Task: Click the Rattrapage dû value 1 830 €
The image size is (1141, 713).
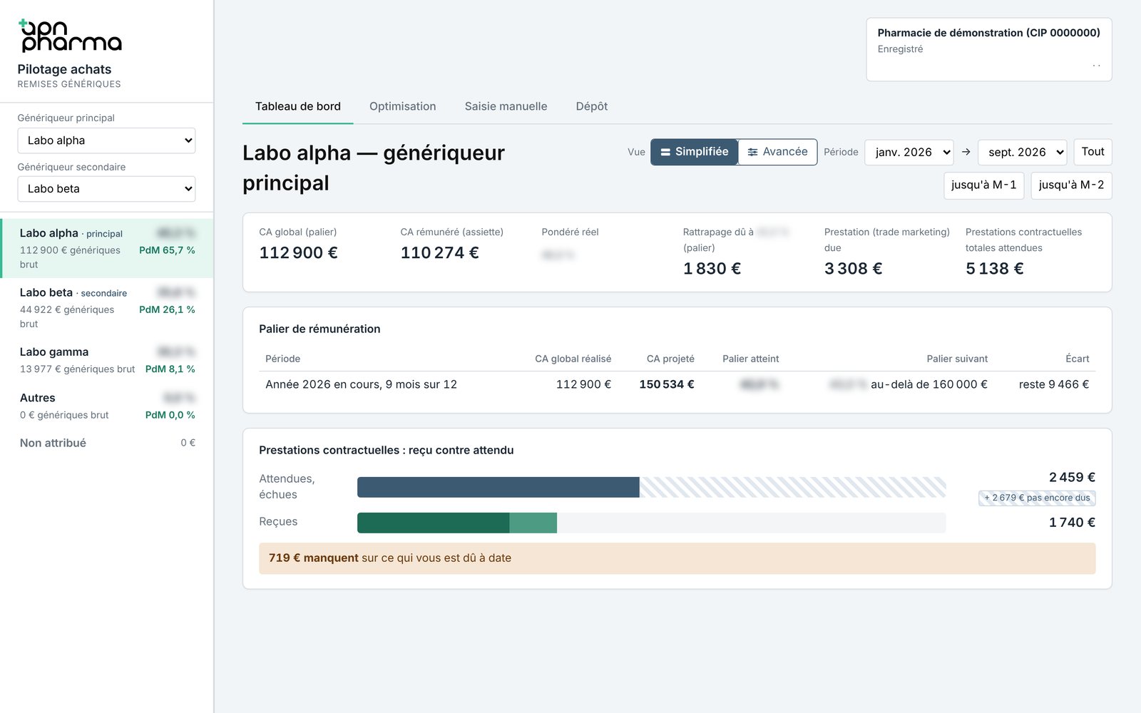Action: pyautogui.click(x=712, y=269)
